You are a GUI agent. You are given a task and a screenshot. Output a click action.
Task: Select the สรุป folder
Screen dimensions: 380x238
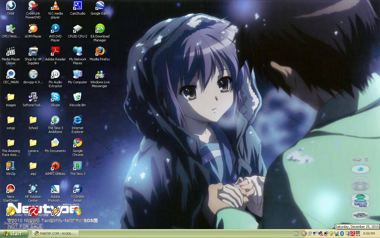tap(33, 168)
